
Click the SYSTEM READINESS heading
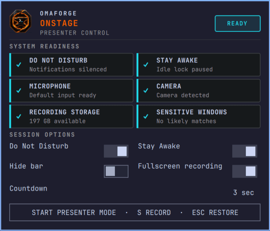pyautogui.click(x=44, y=46)
